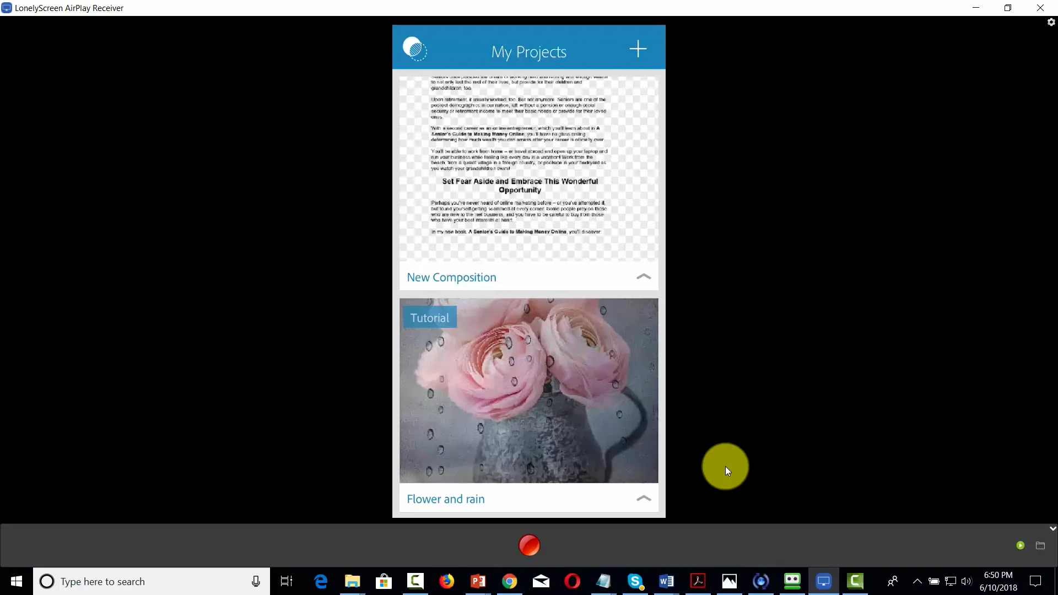This screenshot has width=1058, height=595.
Task: Tap the Adobe app logo in header
Action: click(x=414, y=48)
